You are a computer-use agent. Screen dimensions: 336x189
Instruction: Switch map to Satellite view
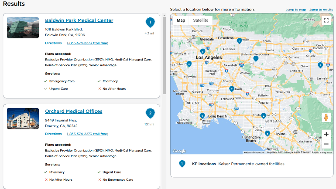[x=201, y=20]
